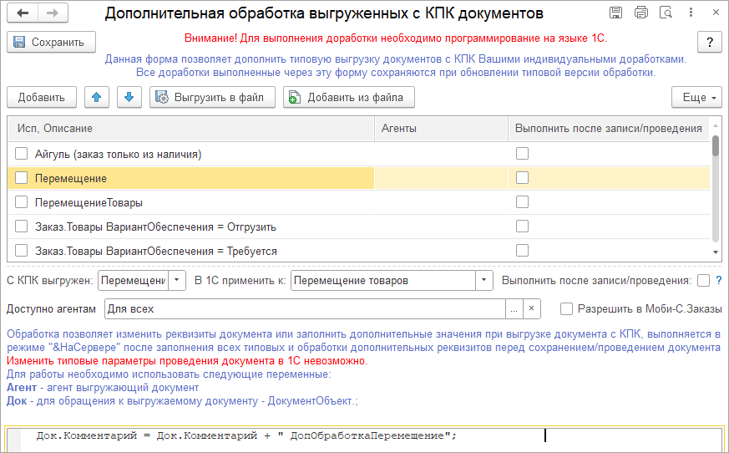Open the preview magnifier icon in title bar
The height and width of the screenshot is (453, 729).
point(666,13)
